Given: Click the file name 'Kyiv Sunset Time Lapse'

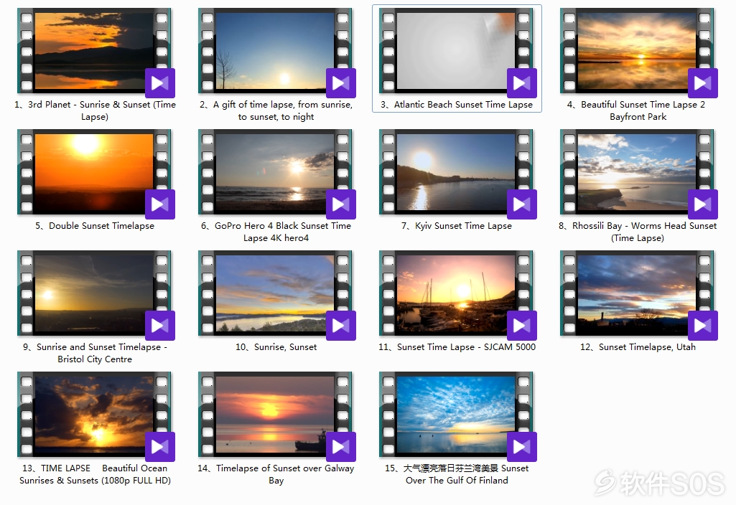Looking at the screenshot, I should [x=457, y=226].
